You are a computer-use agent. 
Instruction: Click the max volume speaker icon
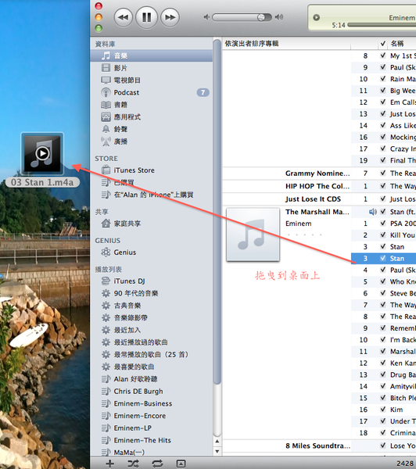coord(279,17)
